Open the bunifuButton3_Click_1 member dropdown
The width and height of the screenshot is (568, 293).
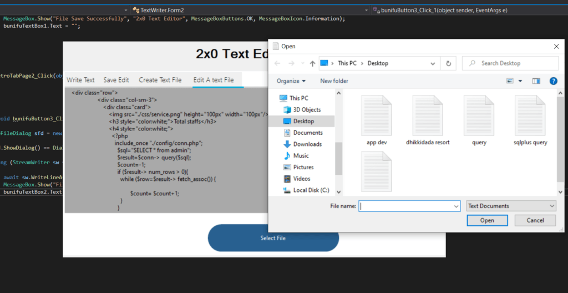[470, 10]
